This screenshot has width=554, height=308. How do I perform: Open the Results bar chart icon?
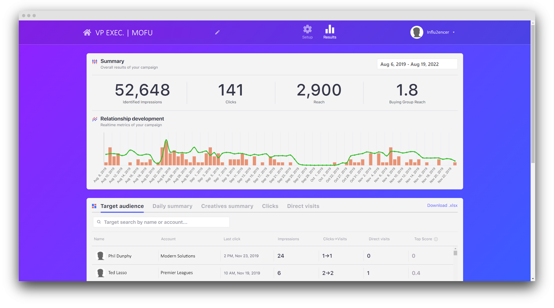[330, 29]
